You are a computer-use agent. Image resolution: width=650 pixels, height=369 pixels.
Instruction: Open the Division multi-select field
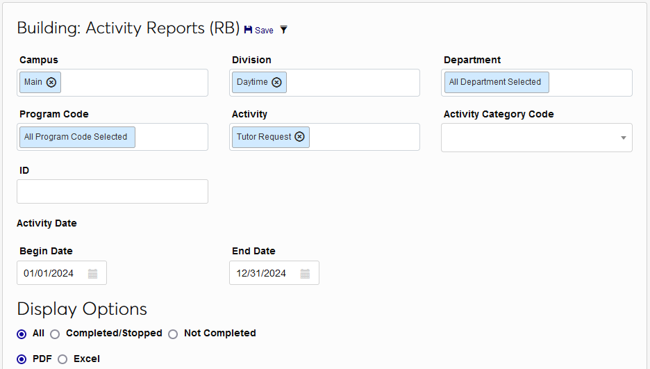[324, 83]
